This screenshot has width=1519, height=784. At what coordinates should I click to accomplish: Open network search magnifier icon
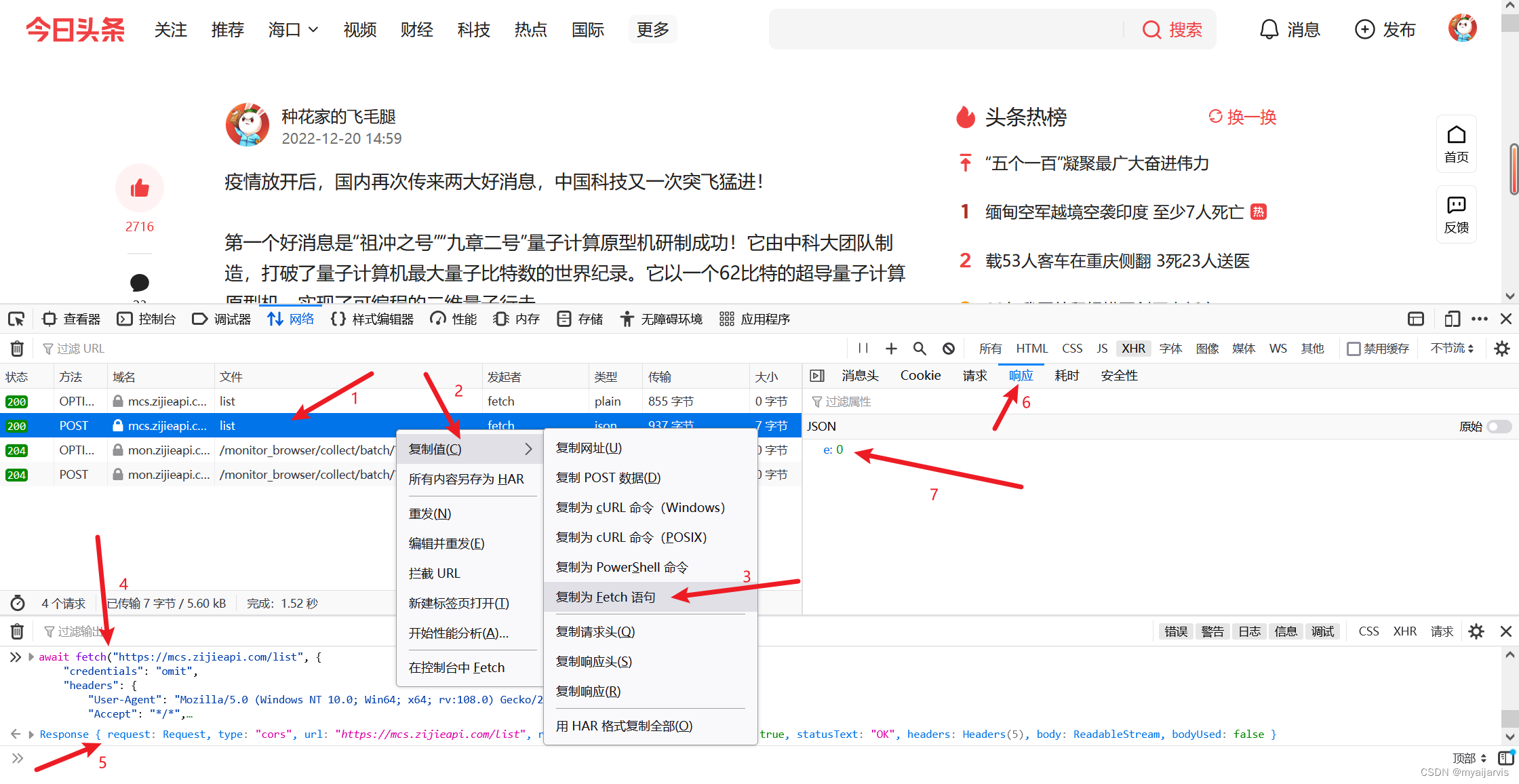pyautogui.click(x=920, y=349)
